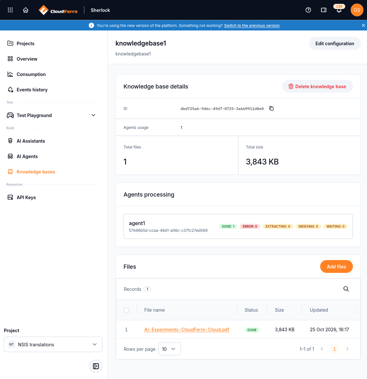367x379 pixels.
Task: Click the ERROR: 0 status badge
Action: (x=250, y=226)
